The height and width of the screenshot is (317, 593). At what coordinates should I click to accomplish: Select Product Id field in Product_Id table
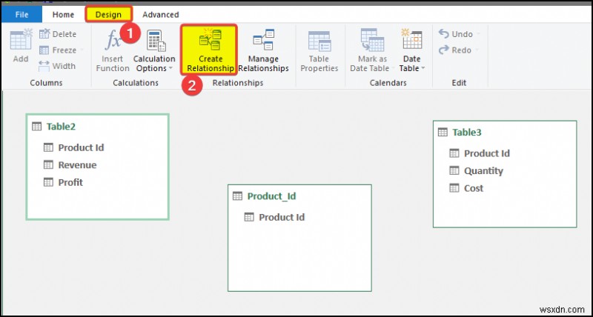(282, 217)
